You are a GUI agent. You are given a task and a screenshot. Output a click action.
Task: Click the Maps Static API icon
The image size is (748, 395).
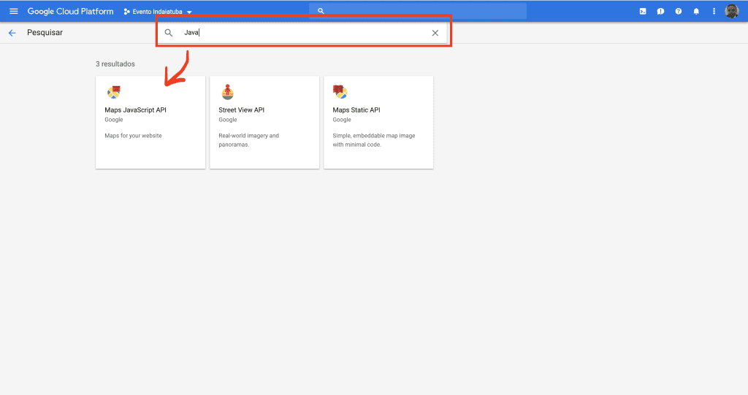[340, 92]
